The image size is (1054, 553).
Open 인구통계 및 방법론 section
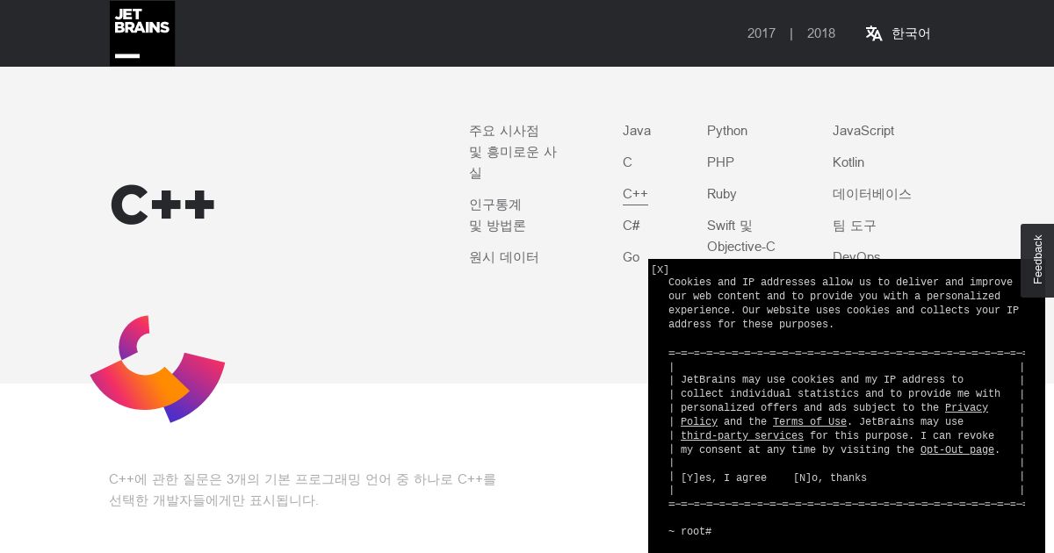(497, 215)
